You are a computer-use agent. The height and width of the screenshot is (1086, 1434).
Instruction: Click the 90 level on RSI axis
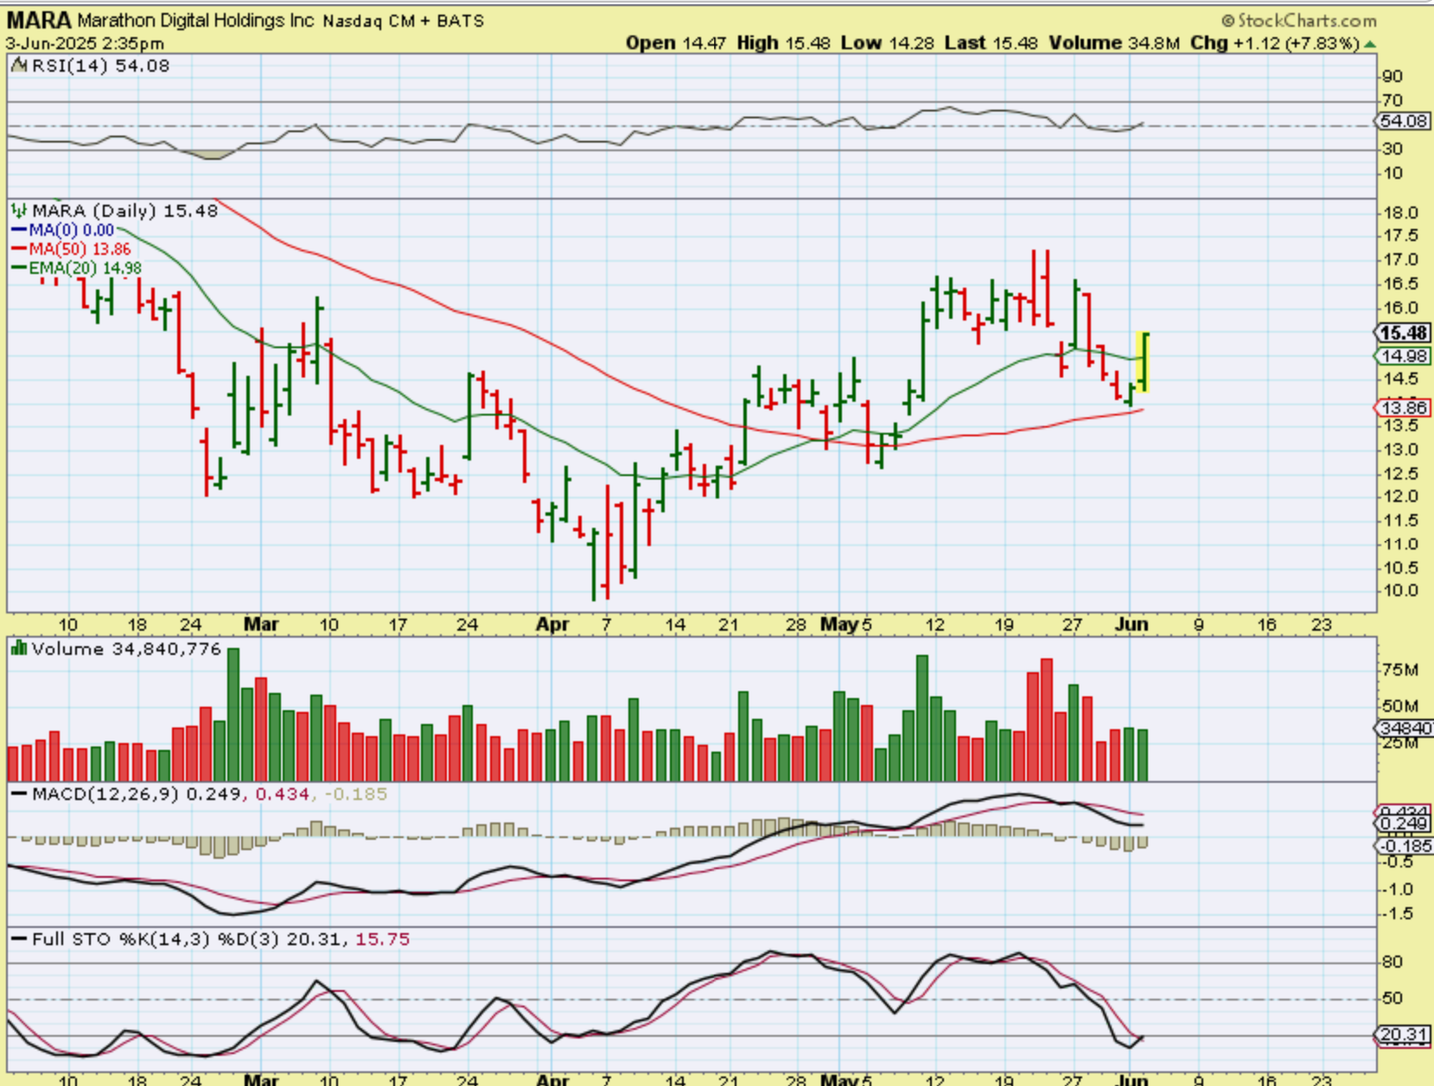click(x=1393, y=76)
